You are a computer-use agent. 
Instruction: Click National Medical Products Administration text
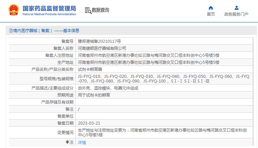[49, 14]
